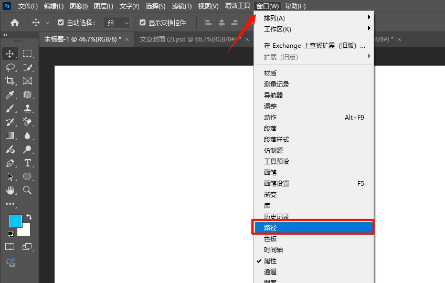Click the Photoshop Ps logo

7,6
